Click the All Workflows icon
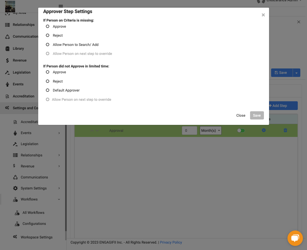 click(x=17, y=213)
